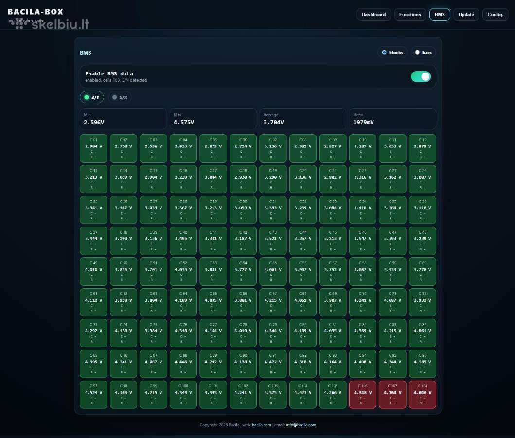Select cell block C 67
This screenshot has width=515, height=438.
(x=273, y=302)
